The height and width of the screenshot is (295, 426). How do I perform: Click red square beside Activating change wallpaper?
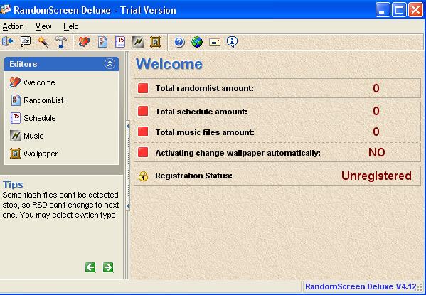tap(143, 152)
